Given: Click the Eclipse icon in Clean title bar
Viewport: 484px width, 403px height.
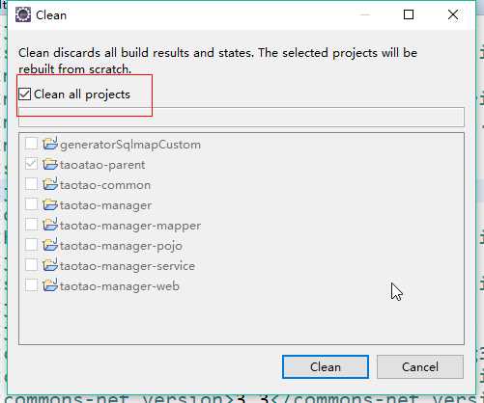Looking at the screenshot, I should pyautogui.click(x=23, y=14).
